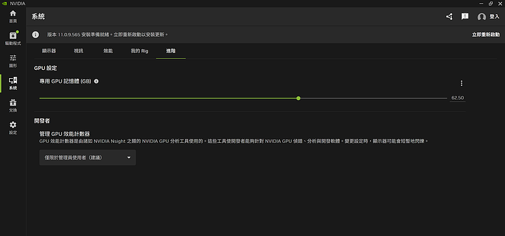Click 立即重新啟動 restart button
The height and width of the screenshot is (236, 505).
(x=486, y=34)
